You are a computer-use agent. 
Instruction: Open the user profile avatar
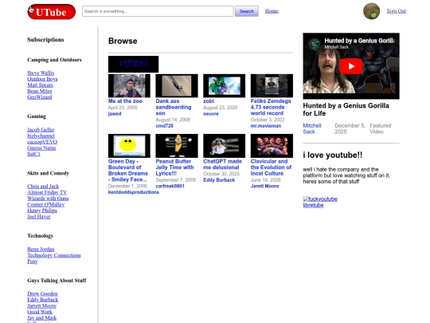coord(371,11)
